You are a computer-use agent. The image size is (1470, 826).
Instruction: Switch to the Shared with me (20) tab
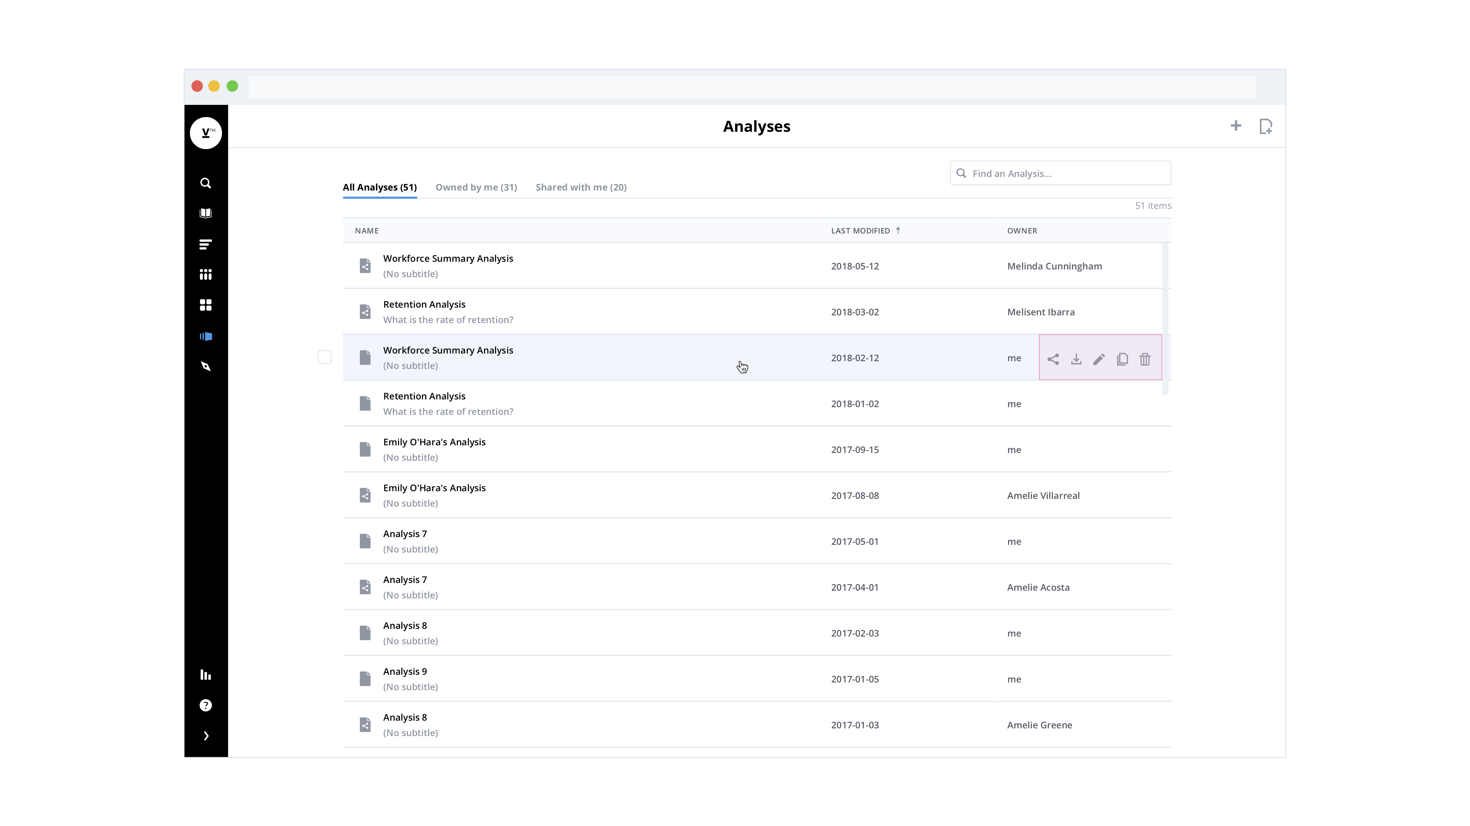(x=581, y=186)
